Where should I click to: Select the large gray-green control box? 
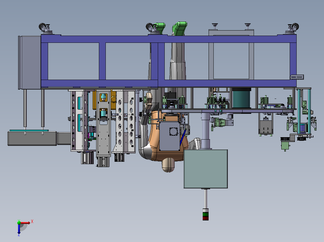206,169
